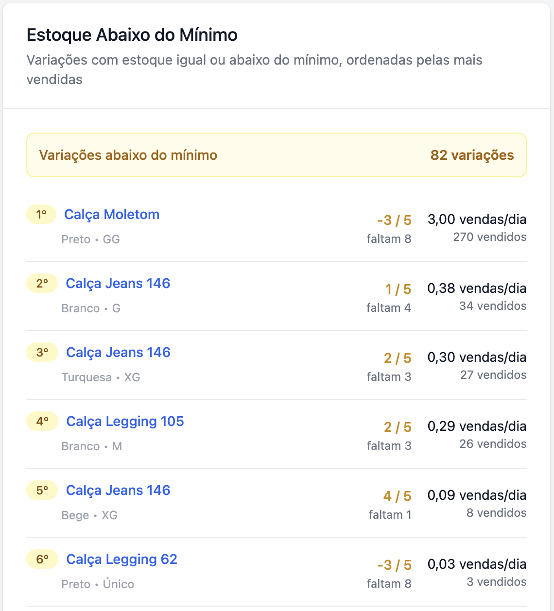Open the Calça Moletom product link

click(112, 215)
